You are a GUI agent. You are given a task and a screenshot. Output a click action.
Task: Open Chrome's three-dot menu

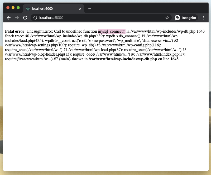(203, 18)
